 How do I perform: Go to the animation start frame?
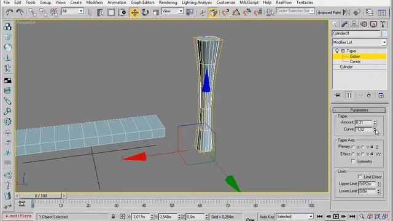point(319,217)
